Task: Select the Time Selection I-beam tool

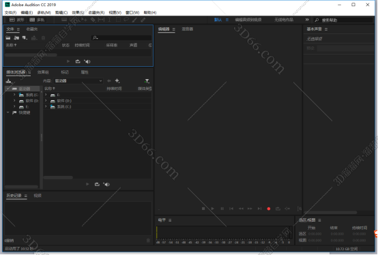Action: click(109, 20)
